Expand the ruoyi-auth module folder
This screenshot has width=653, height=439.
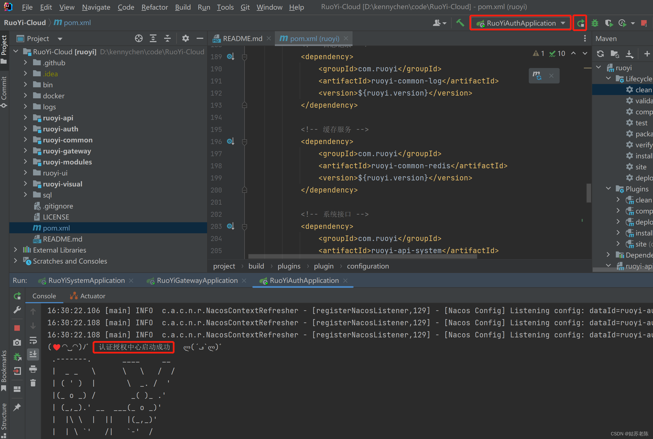[x=25, y=129]
